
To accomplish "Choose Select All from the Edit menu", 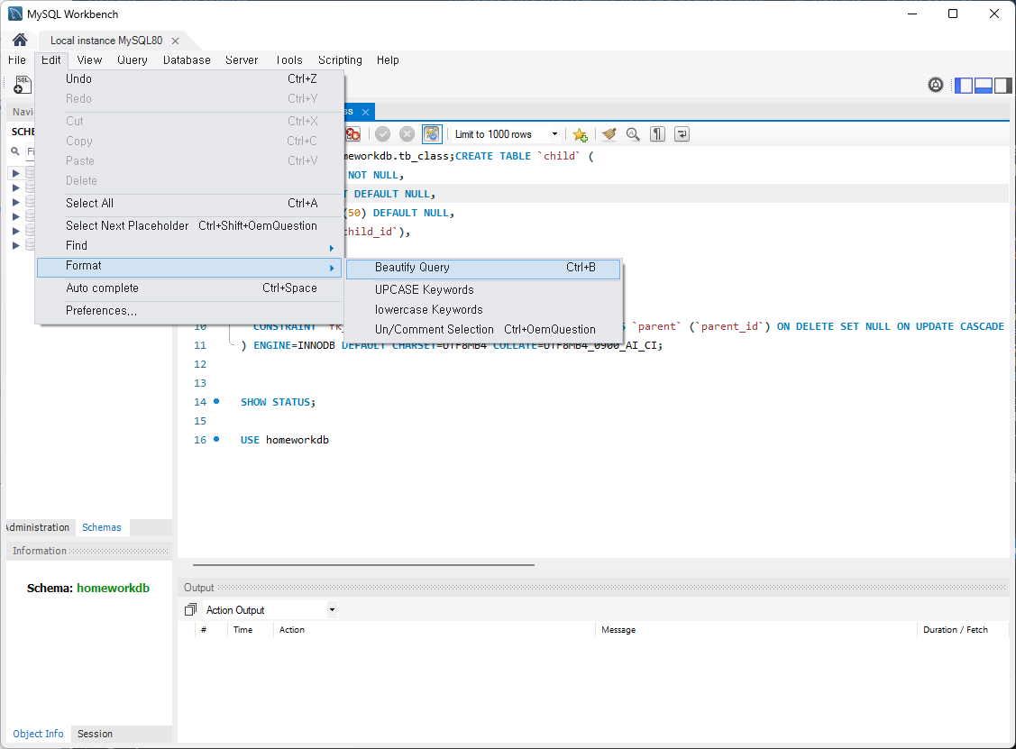I will [189, 204].
